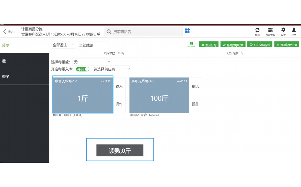Select 橙 in the product list
The height and width of the screenshot is (187, 301).
(x=25, y=61)
